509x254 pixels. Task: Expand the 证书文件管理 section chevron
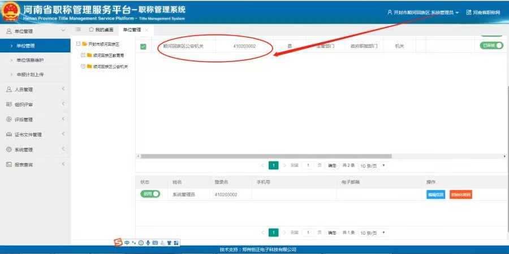(x=63, y=134)
